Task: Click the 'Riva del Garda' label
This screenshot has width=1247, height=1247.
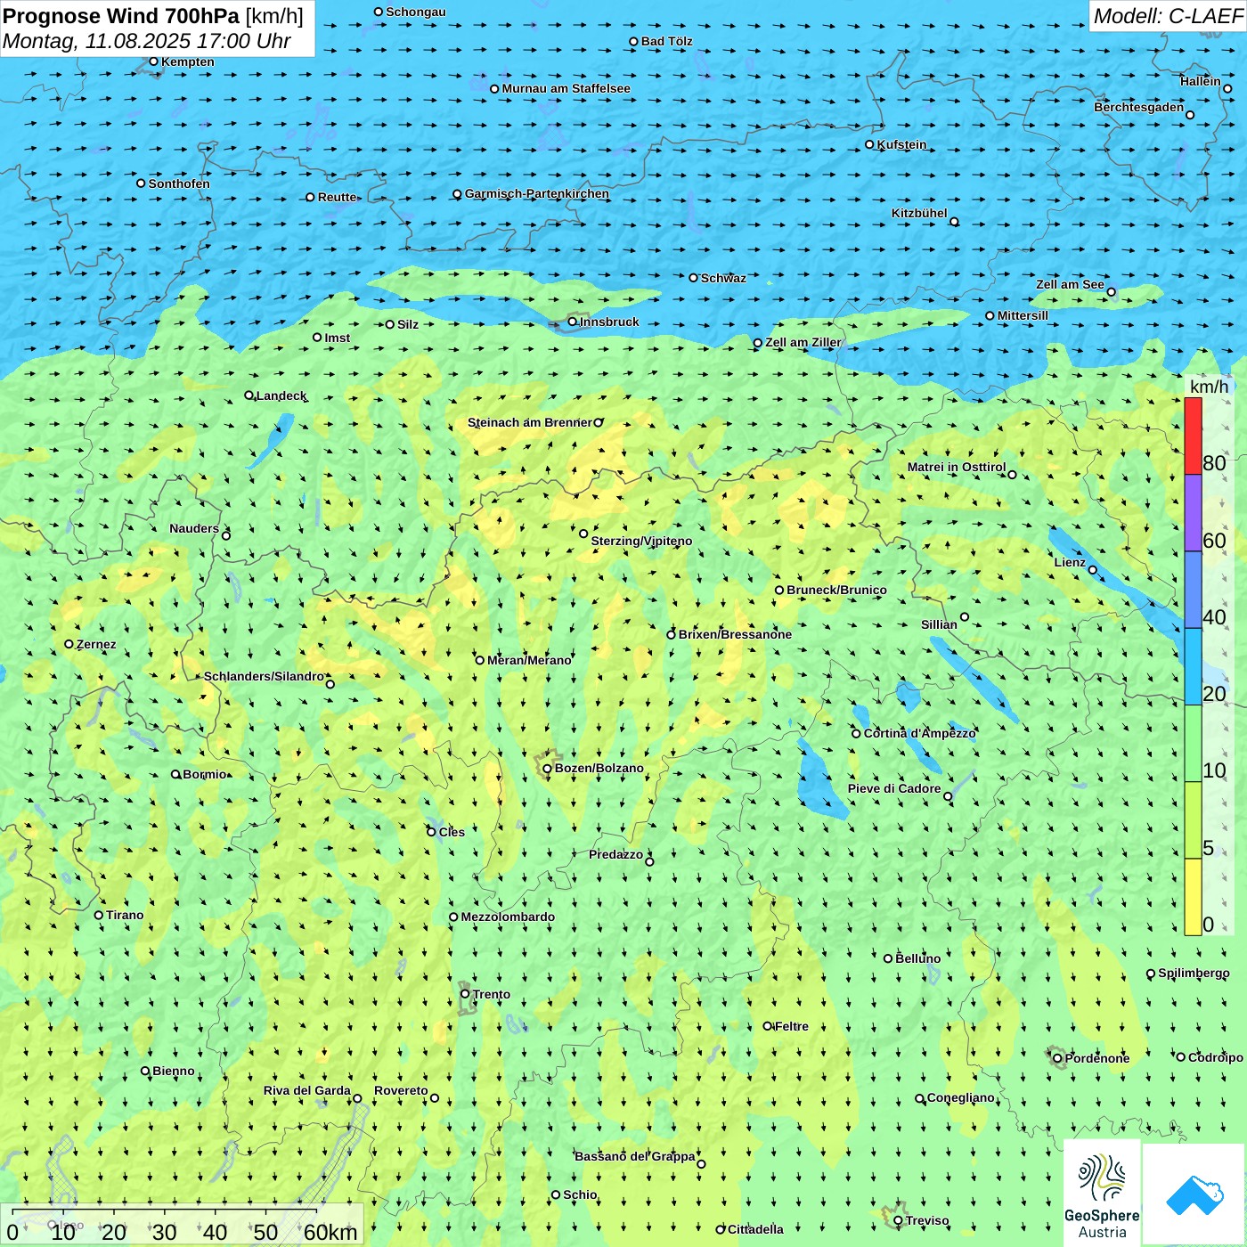Action: click(307, 1090)
